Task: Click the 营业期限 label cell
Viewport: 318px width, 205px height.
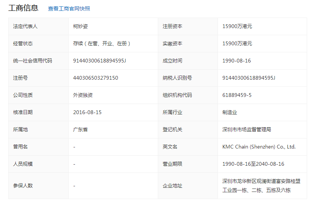Action: (188, 164)
